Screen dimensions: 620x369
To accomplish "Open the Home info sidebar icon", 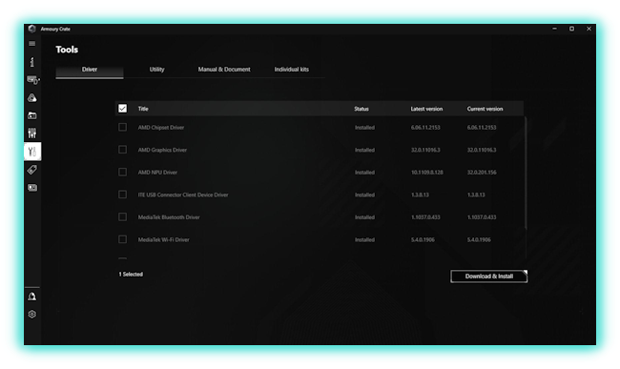I will pos(32,62).
